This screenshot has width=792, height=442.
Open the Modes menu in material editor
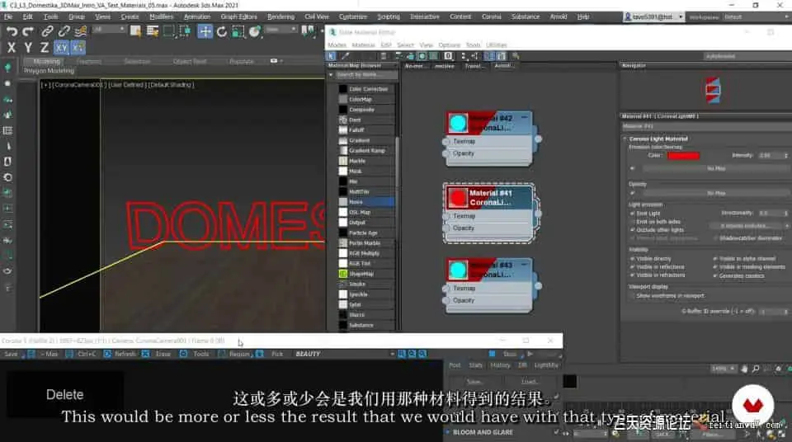[337, 45]
